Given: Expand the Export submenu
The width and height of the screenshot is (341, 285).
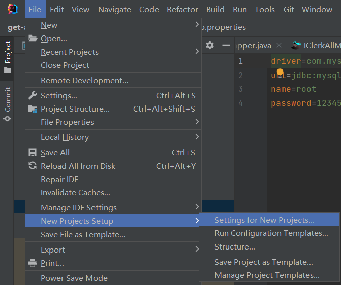Looking at the screenshot, I should 113,250.
